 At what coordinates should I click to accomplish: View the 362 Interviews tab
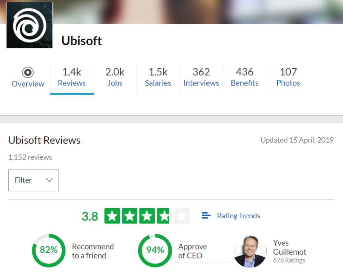(201, 77)
